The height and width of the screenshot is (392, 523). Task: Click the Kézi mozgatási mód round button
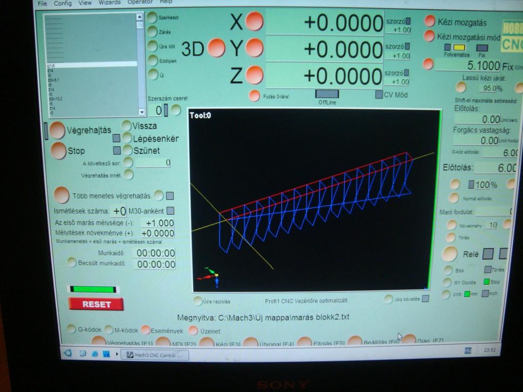pos(429,36)
